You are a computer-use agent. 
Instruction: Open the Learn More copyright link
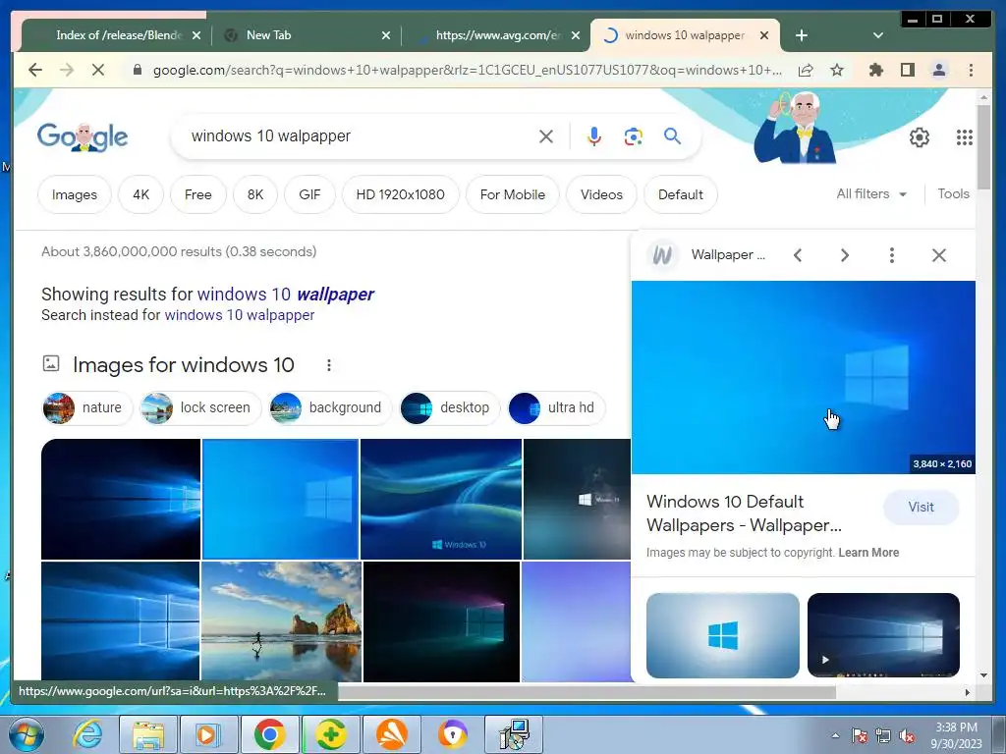click(868, 553)
